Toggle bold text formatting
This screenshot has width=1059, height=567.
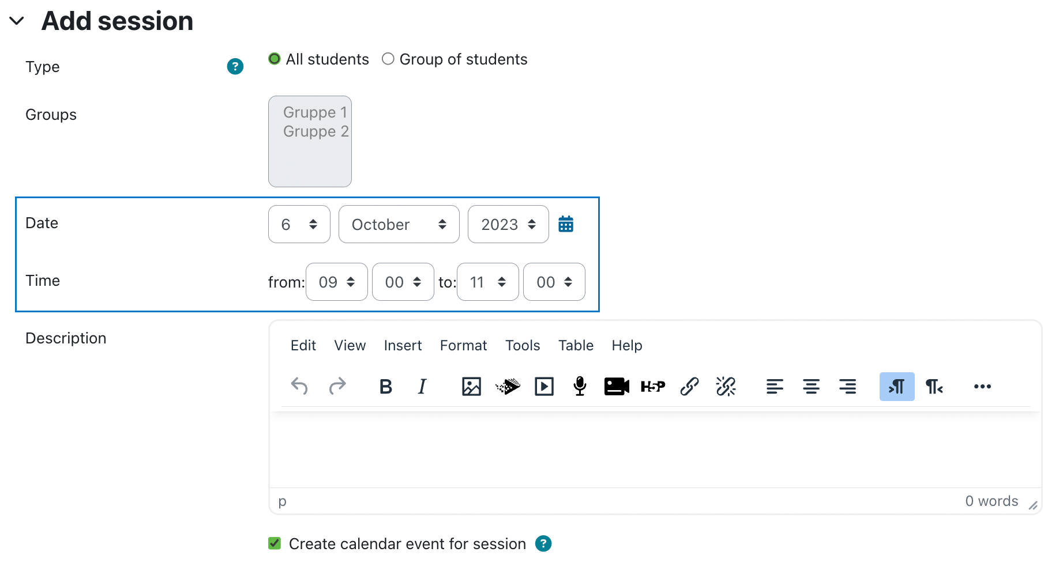(x=386, y=387)
